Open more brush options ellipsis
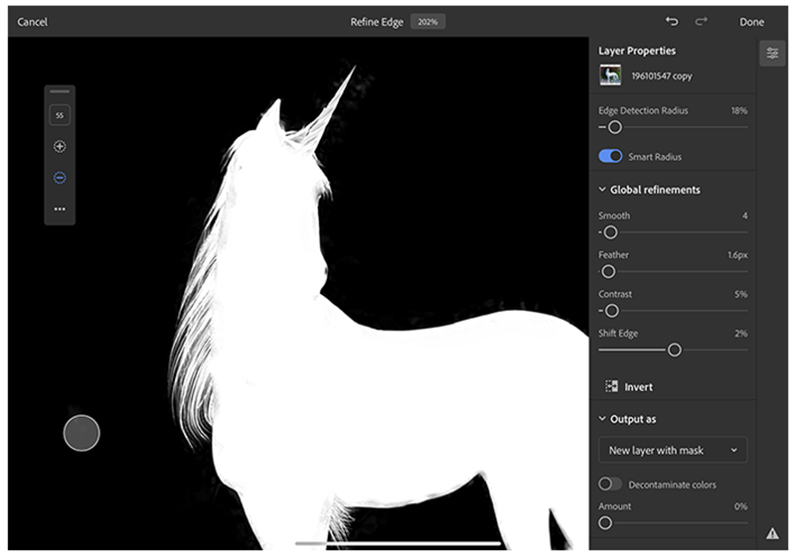Image resolution: width=795 pixels, height=557 pixels. click(60, 209)
